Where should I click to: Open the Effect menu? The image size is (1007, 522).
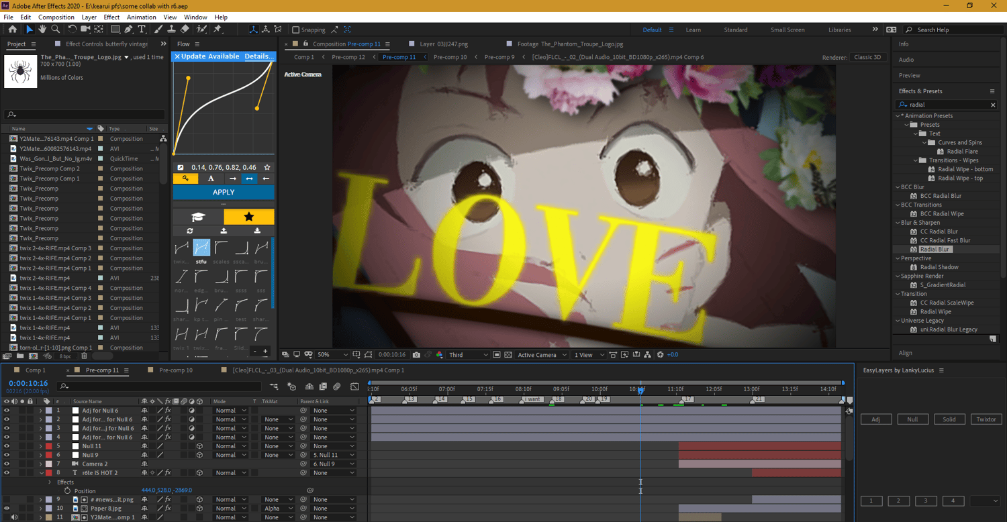[111, 17]
